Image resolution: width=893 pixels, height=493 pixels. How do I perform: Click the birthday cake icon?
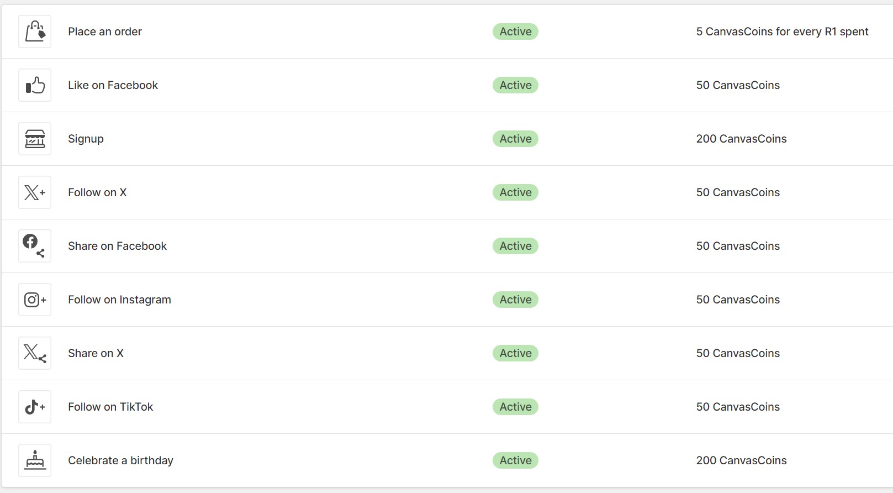[35, 460]
